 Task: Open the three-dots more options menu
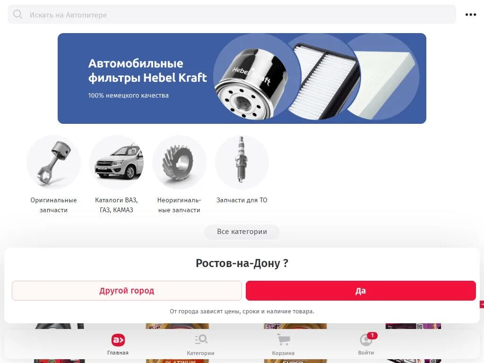click(470, 15)
